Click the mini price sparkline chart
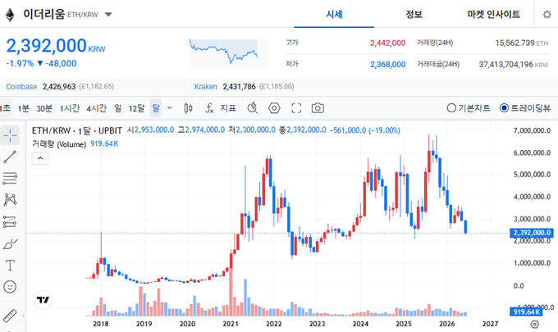Image resolution: width=558 pixels, height=332 pixels. coord(228,52)
